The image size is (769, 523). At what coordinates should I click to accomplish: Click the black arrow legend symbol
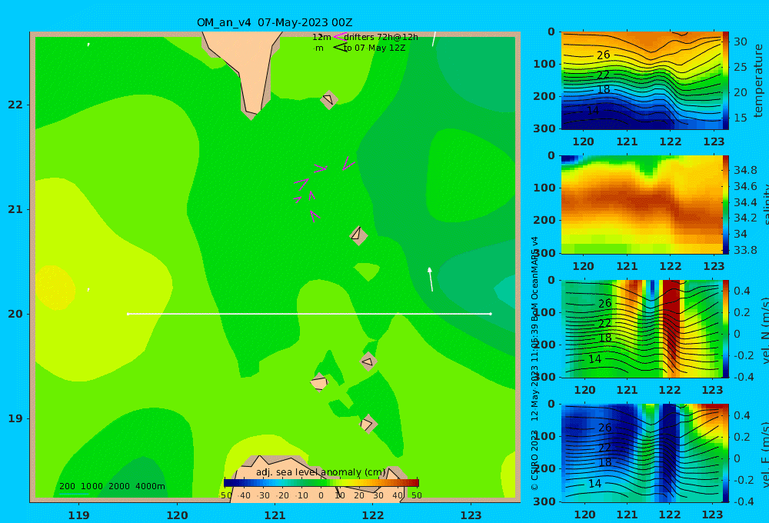pos(340,47)
